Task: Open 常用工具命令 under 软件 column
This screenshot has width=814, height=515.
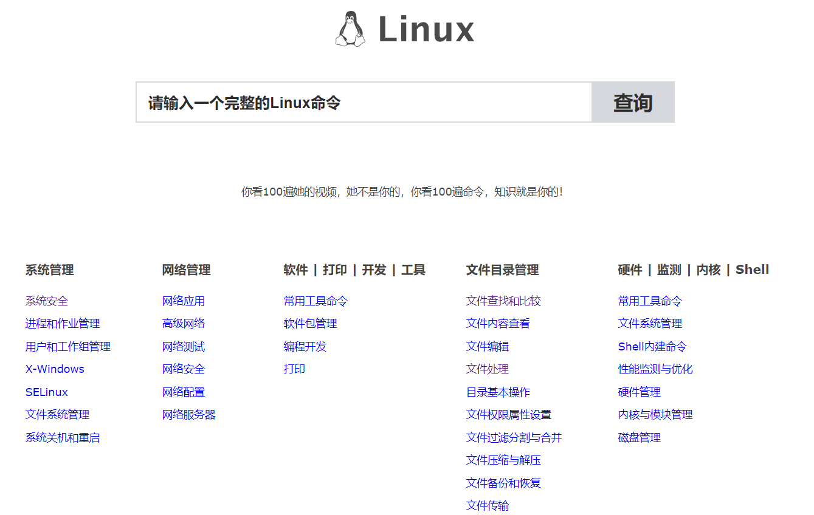Action: (316, 301)
